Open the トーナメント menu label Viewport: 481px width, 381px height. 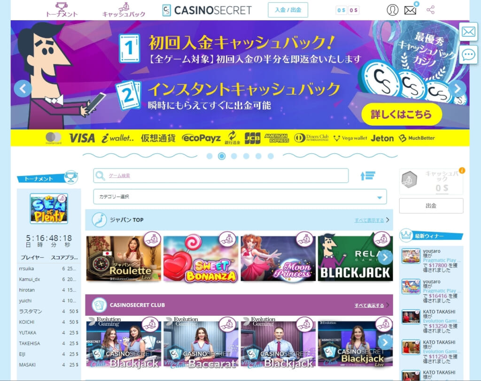[x=62, y=14]
